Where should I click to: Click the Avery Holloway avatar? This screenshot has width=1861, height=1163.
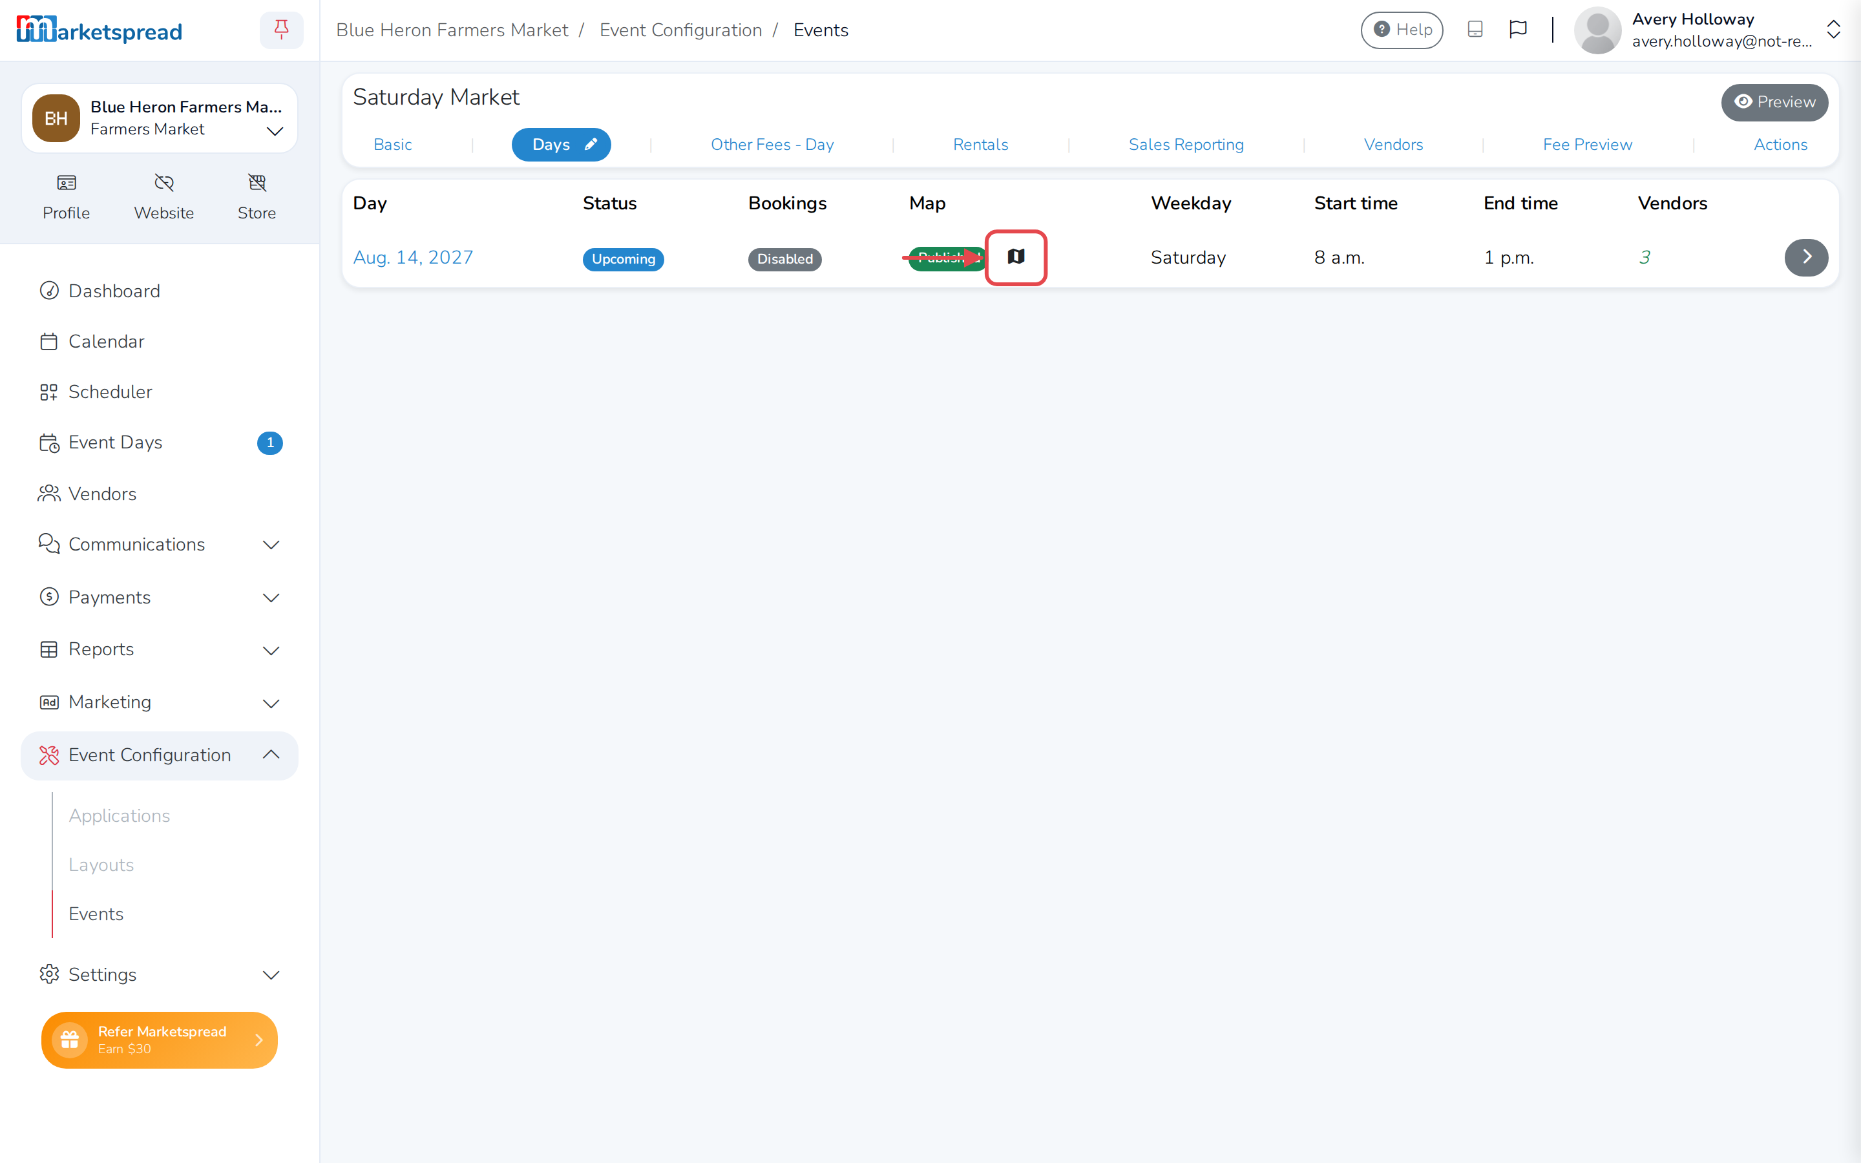click(1598, 30)
